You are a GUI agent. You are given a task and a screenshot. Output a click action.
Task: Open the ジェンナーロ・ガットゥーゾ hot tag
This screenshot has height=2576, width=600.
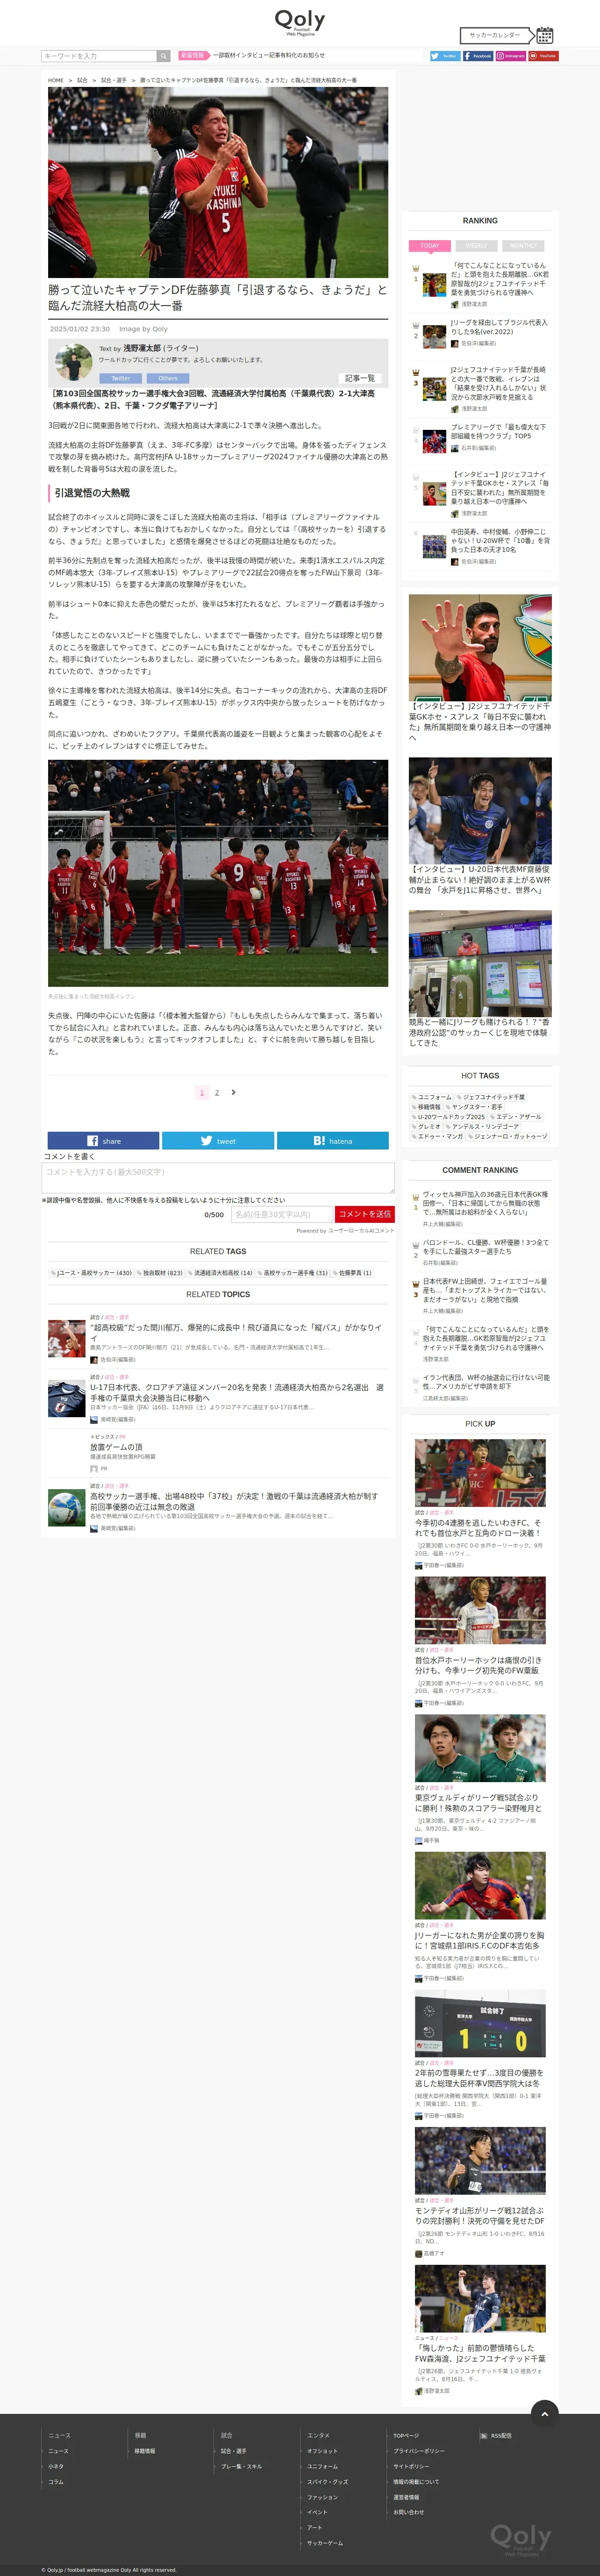coord(508,1136)
